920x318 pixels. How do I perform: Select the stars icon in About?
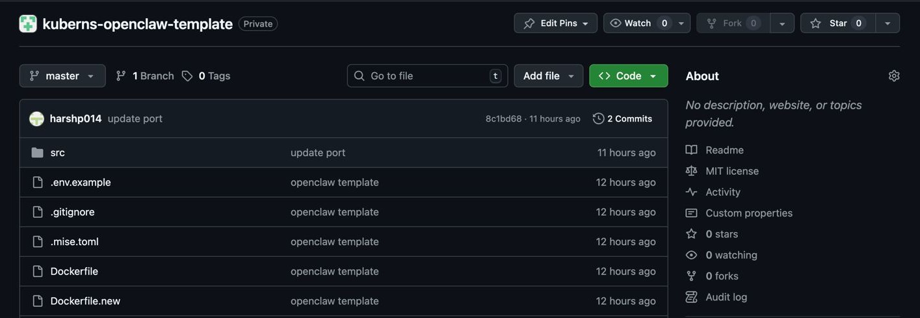click(691, 234)
